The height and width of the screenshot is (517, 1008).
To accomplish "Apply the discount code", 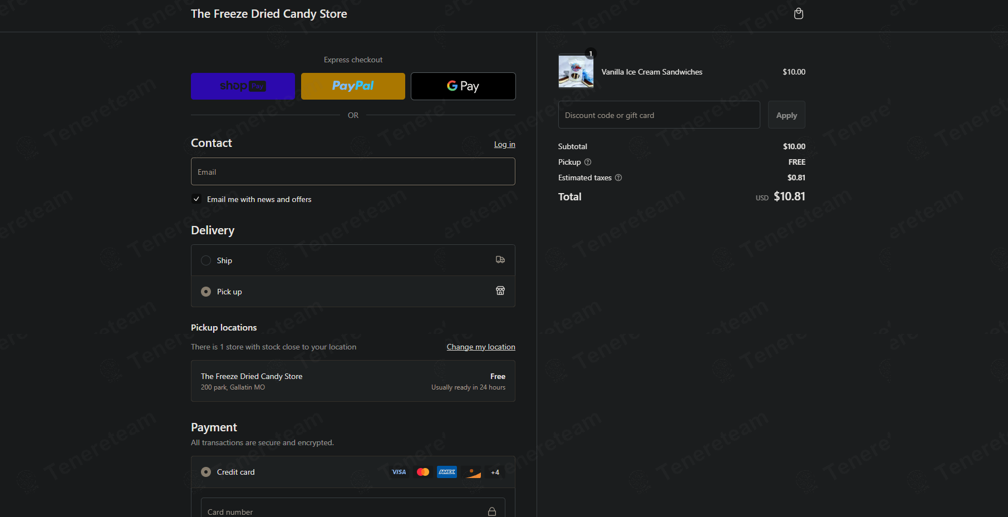I will point(786,115).
